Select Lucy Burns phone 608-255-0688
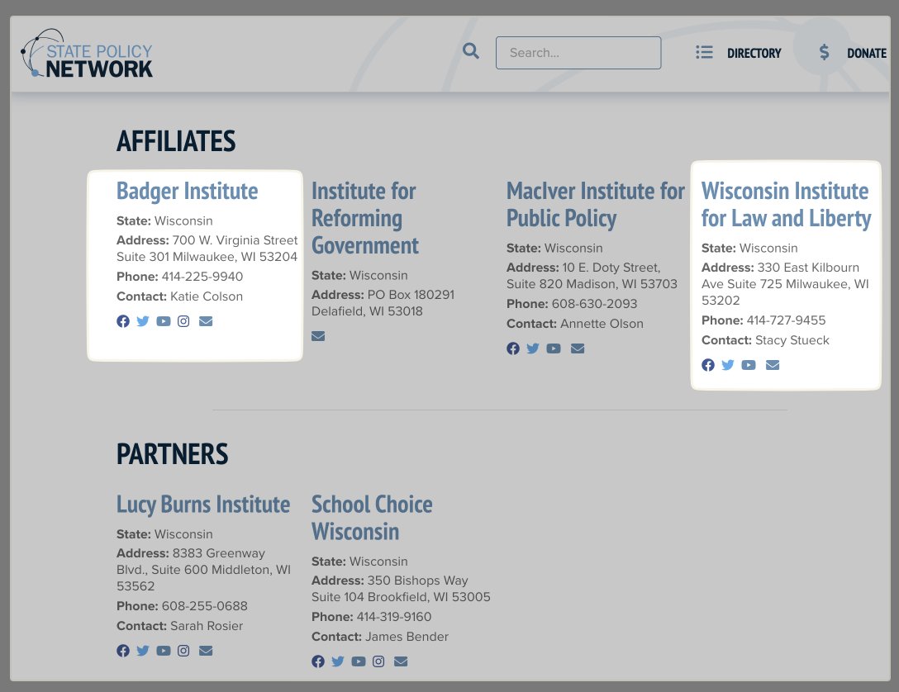This screenshot has width=899, height=692. [x=205, y=606]
